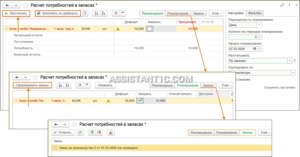Switch to Планирование tab in the window with Рассчитать
Screen dimensions: 300x157
[x=178, y=13]
